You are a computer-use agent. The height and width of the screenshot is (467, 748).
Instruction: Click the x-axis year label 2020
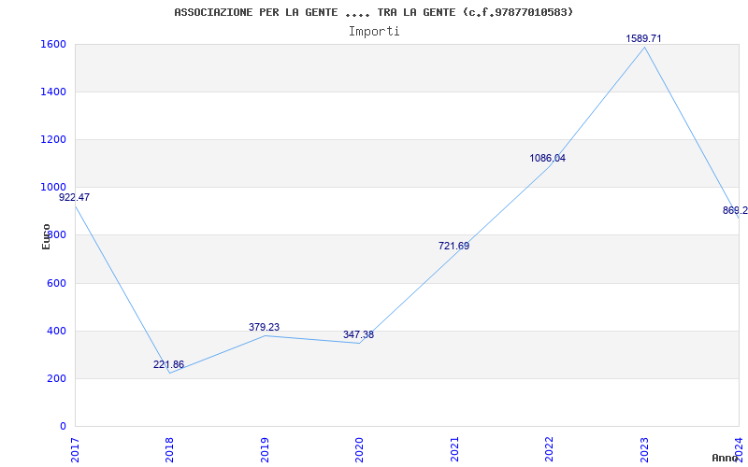point(359,449)
